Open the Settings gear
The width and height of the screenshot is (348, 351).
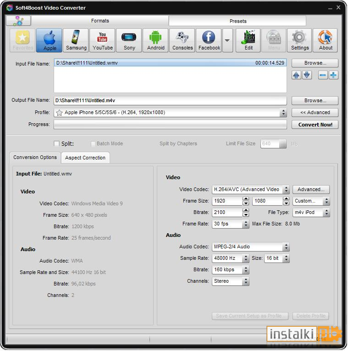tap(299, 40)
